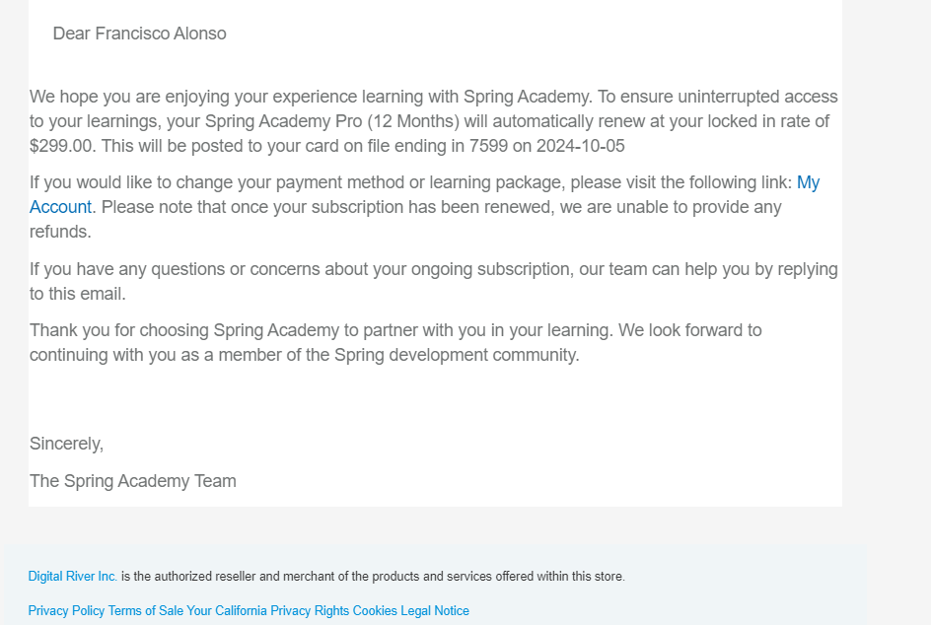This screenshot has height=625, width=931.
Task: Click the authorized reseller and merchant statement
Action: 373,577
